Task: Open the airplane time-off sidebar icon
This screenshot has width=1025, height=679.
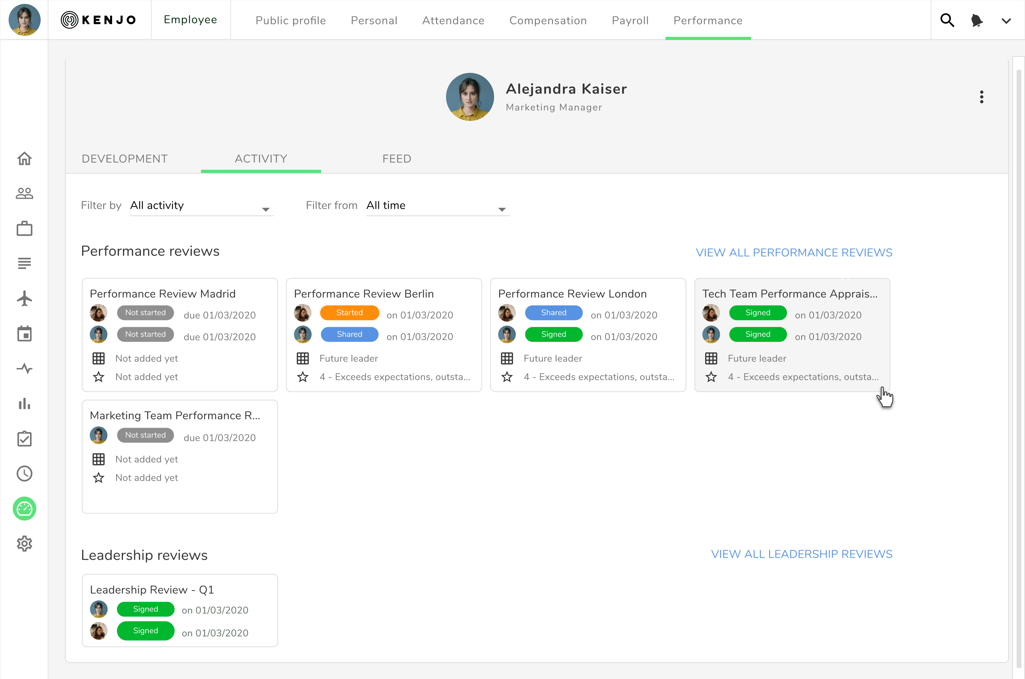Action: point(24,298)
